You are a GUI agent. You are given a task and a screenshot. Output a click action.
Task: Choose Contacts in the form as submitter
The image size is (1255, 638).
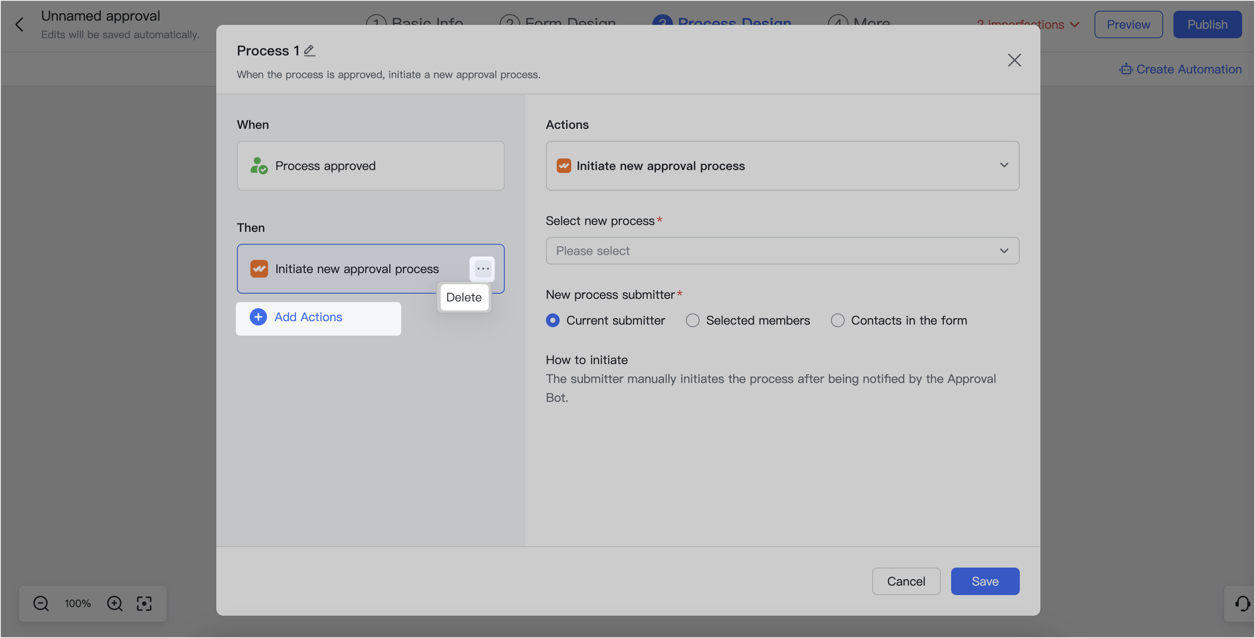pos(838,320)
